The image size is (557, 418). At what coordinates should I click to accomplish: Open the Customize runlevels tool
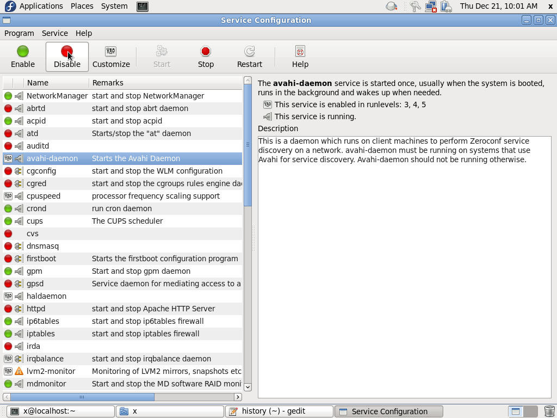[111, 52]
